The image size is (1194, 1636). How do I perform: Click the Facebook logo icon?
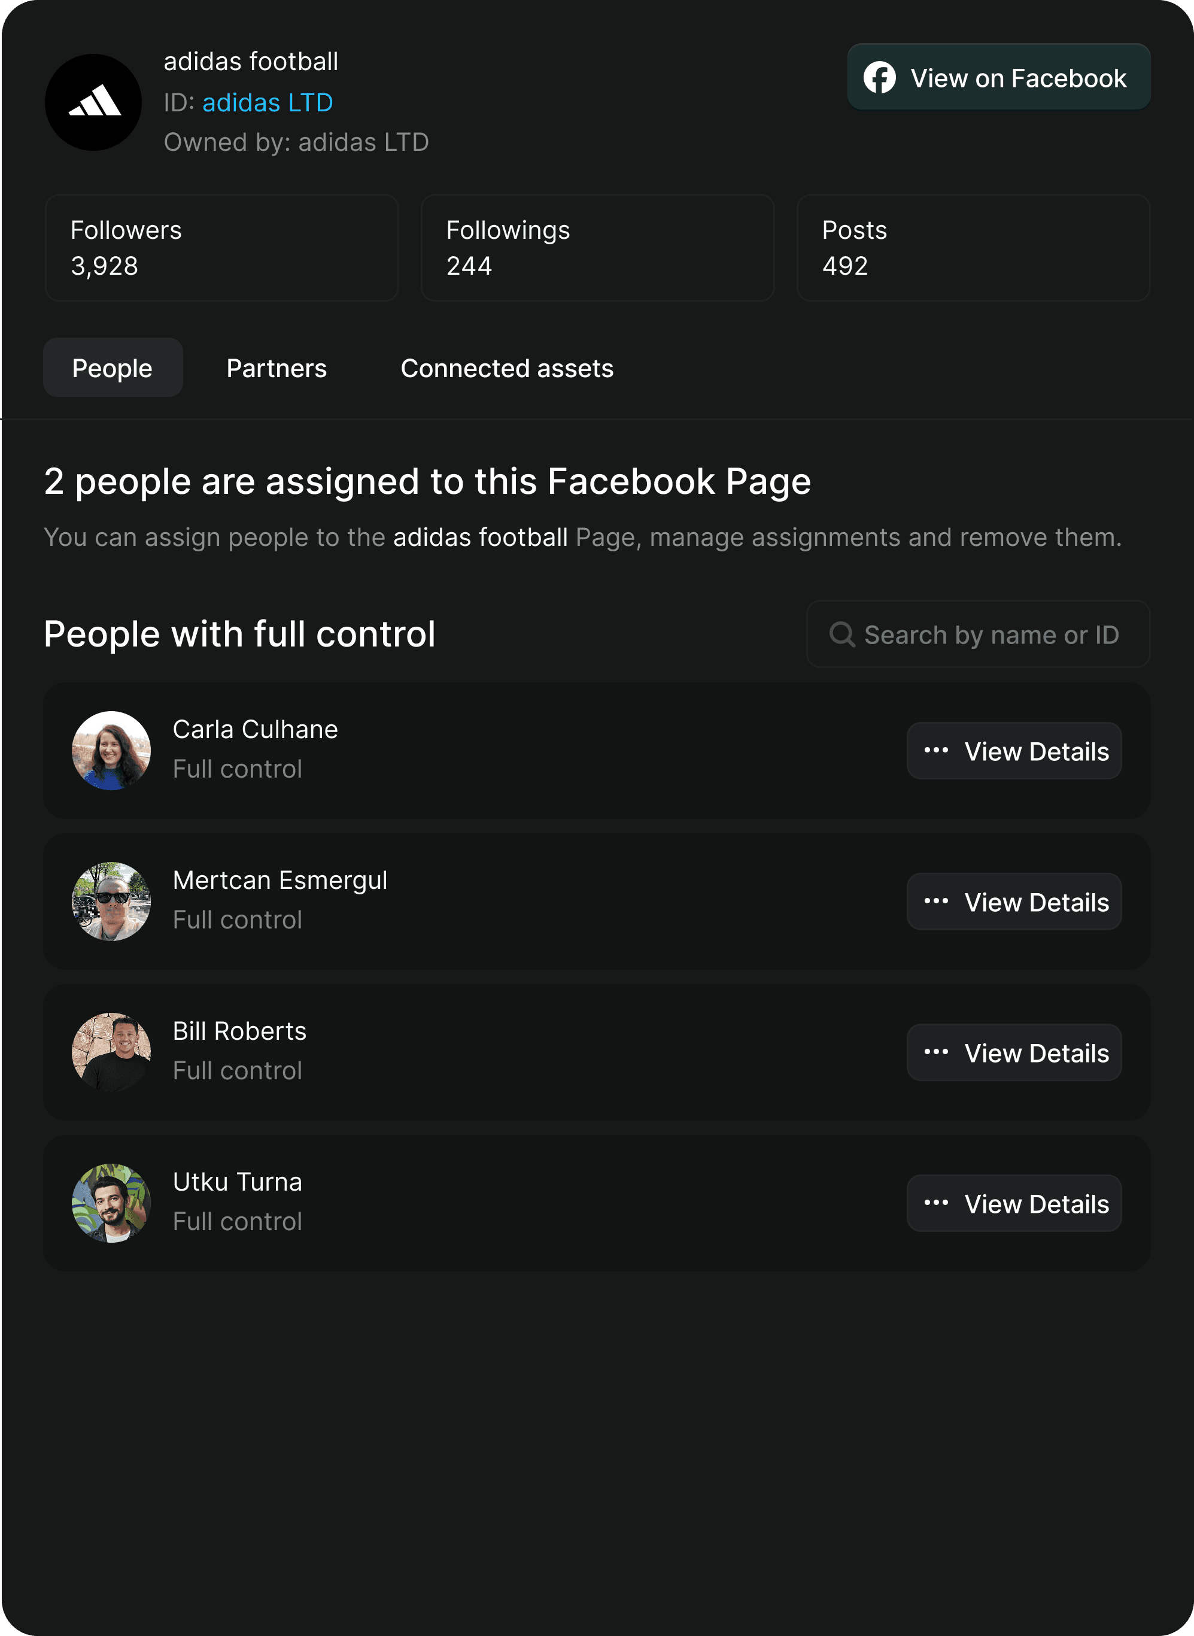(x=880, y=77)
